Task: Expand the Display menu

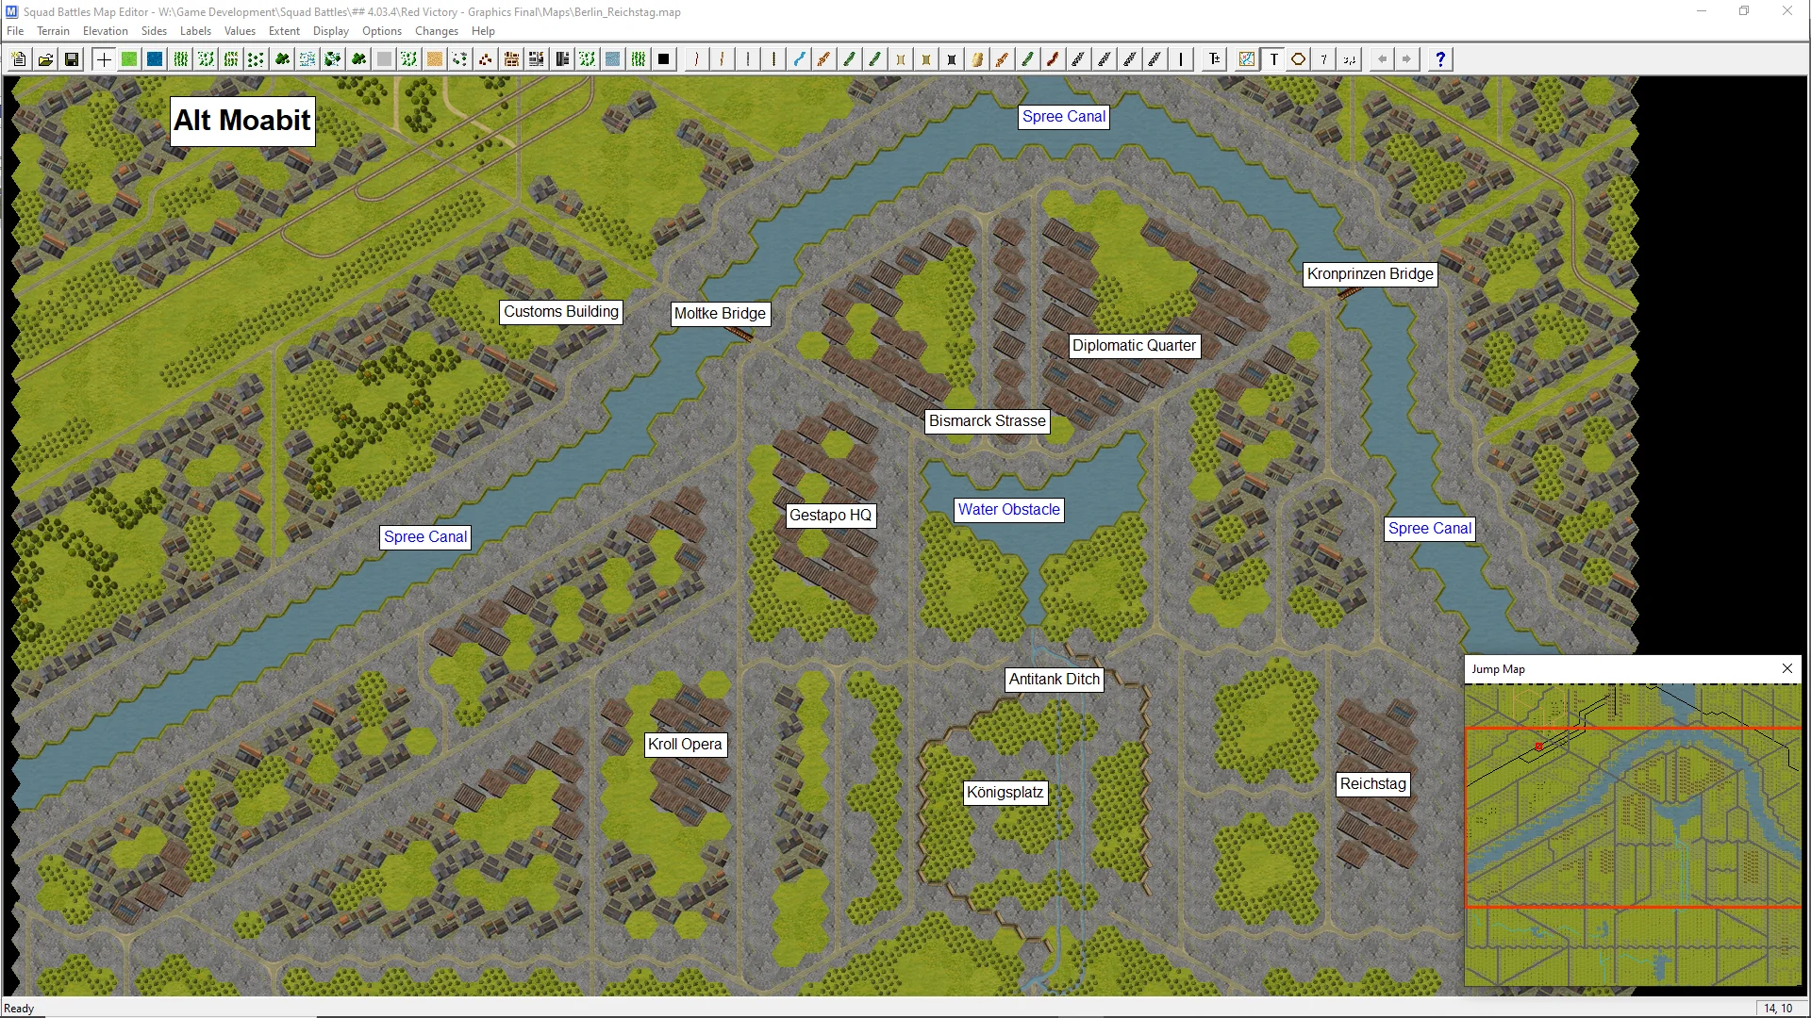Action: pyautogui.click(x=330, y=31)
